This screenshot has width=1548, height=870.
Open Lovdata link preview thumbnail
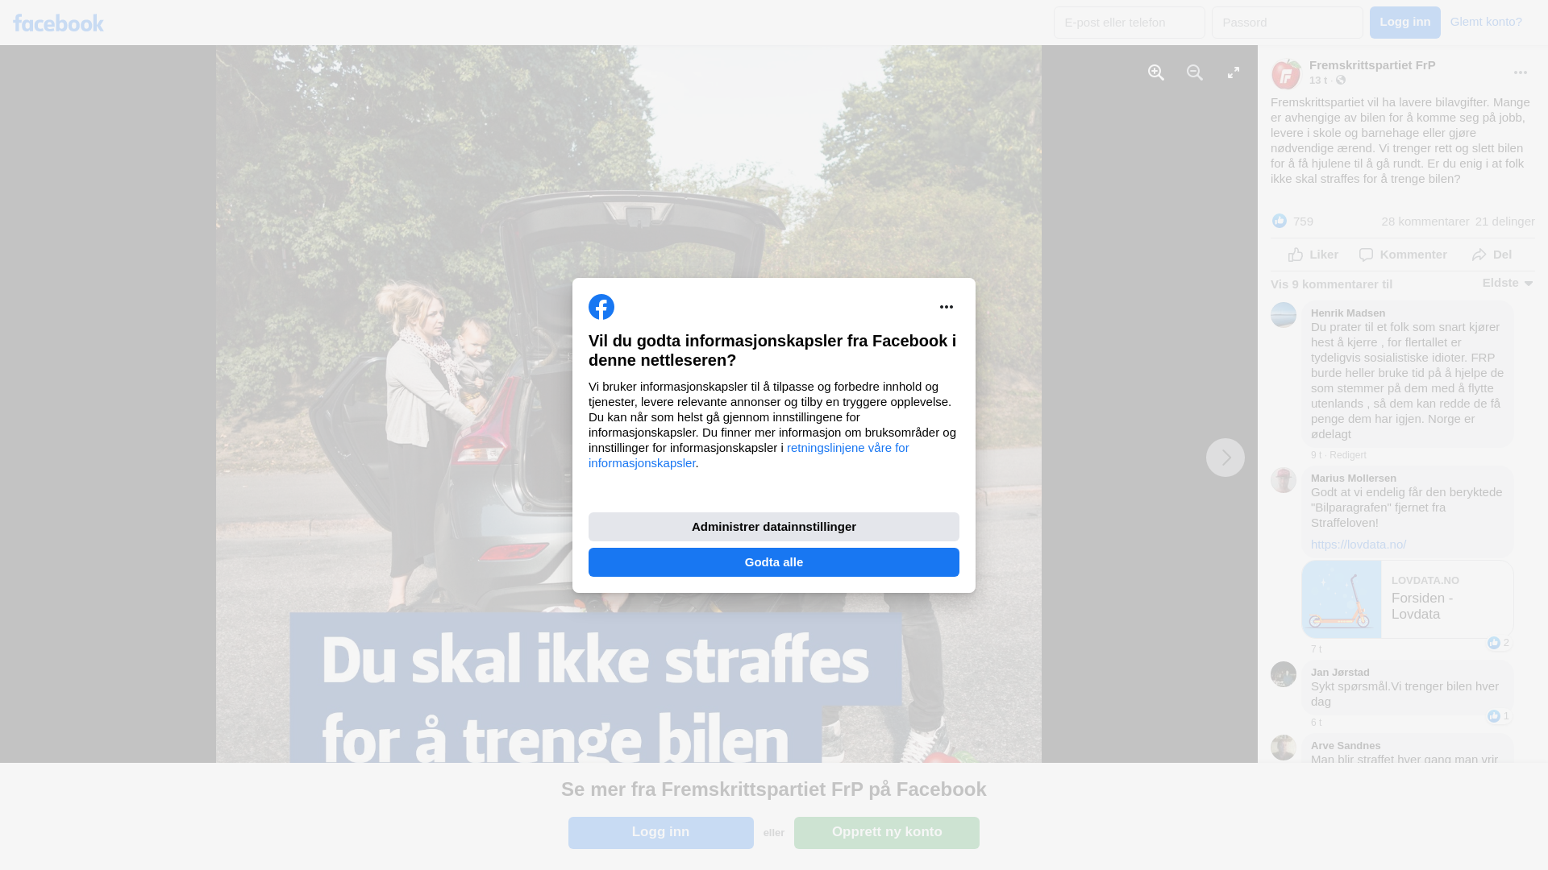pos(1342,599)
